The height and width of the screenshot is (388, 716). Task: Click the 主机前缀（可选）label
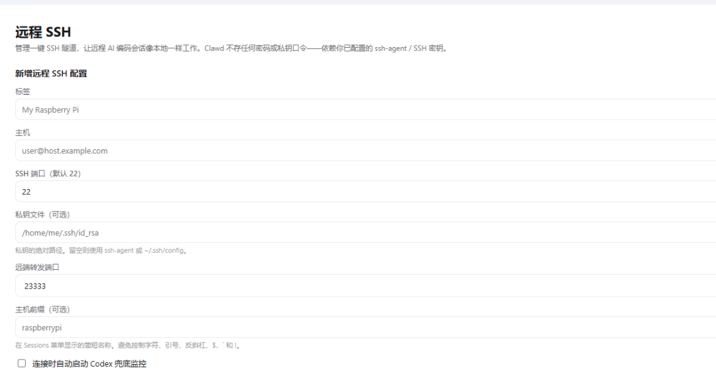(x=42, y=309)
